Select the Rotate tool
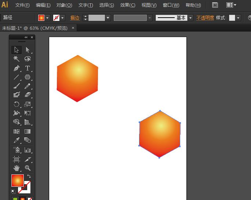Viewport: 251px width, 200px height. (x=17, y=104)
